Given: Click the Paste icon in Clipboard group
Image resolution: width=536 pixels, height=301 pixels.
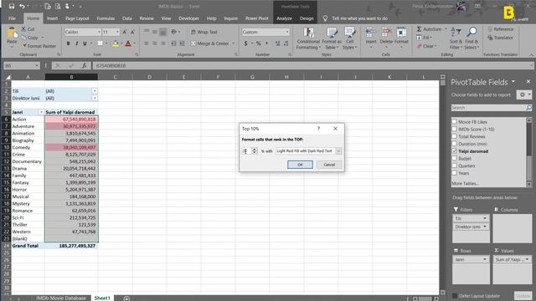Looking at the screenshot, I should point(12,33).
